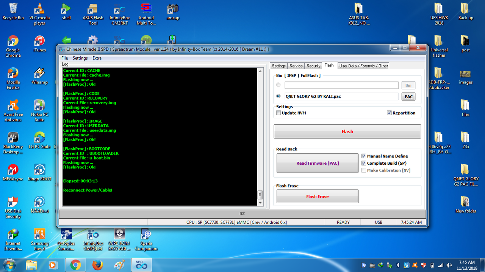Open the shell desktop shortcut

point(66,11)
